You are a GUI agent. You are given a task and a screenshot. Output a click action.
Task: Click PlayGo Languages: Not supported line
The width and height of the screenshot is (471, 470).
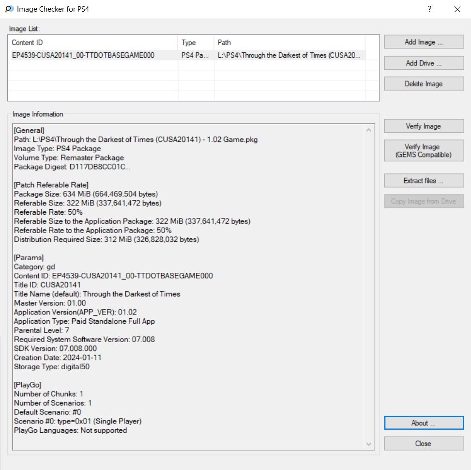[x=70, y=430]
